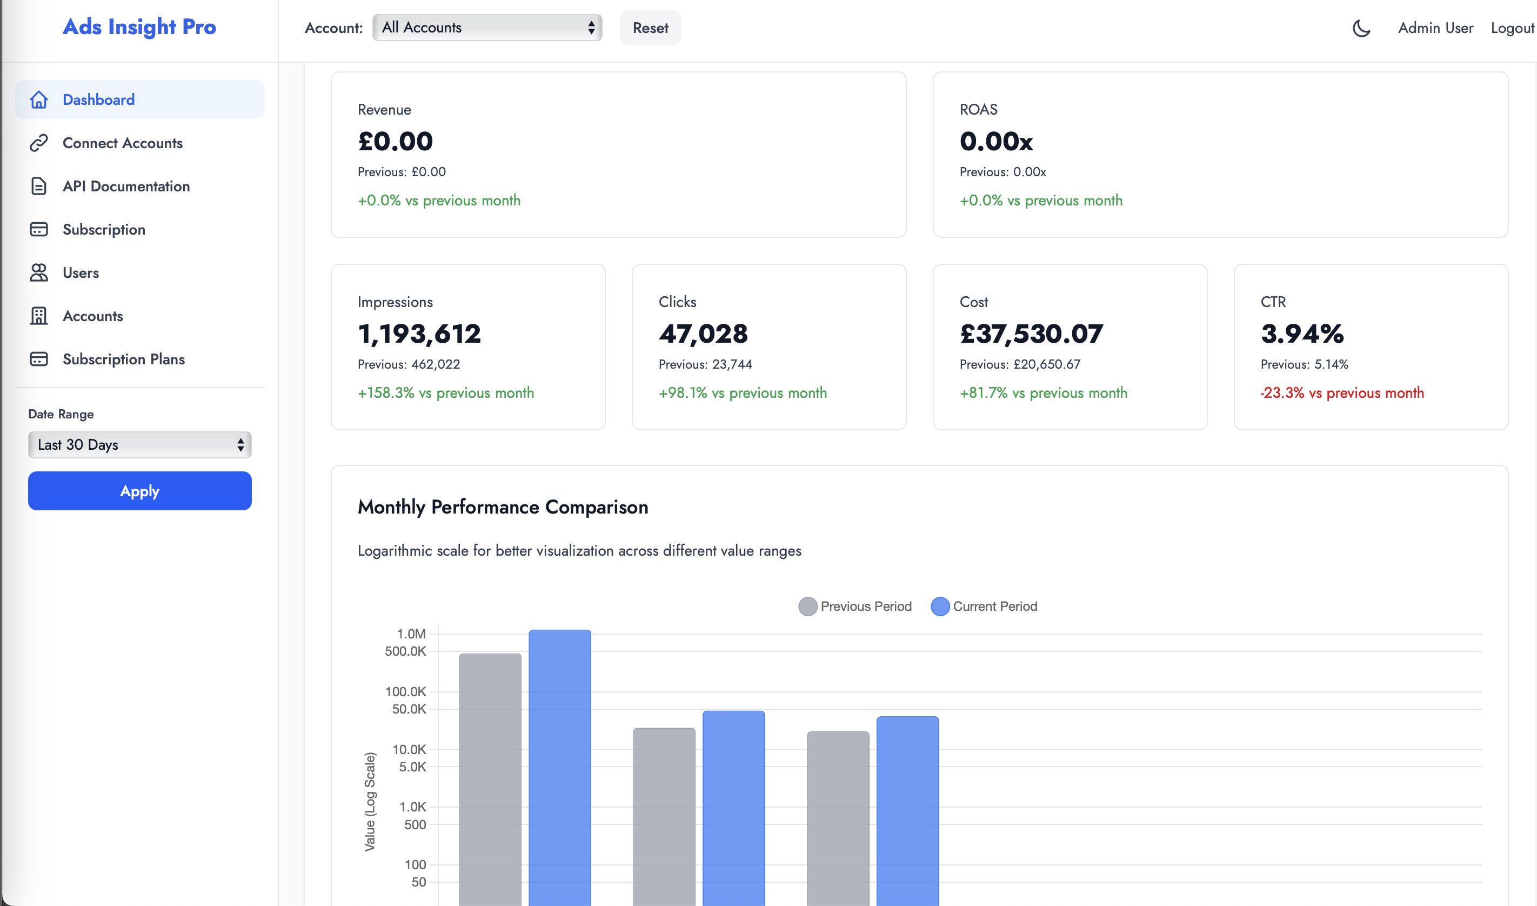This screenshot has width=1537, height=906.
Task: Click the Dashboard home icon
Action: (x=39, y=99)
